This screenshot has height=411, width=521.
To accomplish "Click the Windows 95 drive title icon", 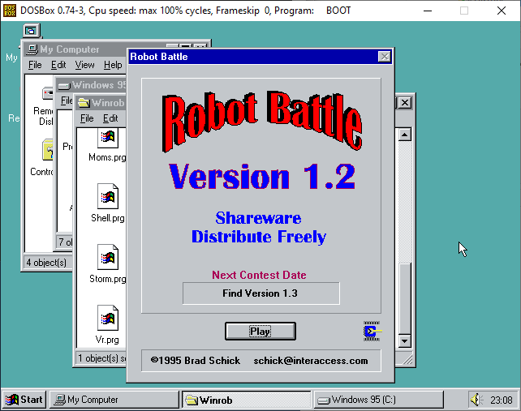I will 64,85.
